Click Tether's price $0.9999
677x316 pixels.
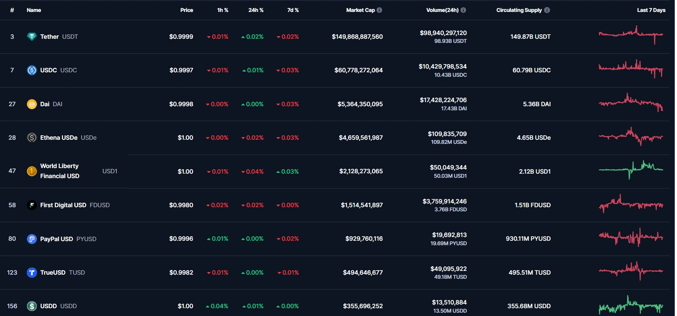[181, 37]
